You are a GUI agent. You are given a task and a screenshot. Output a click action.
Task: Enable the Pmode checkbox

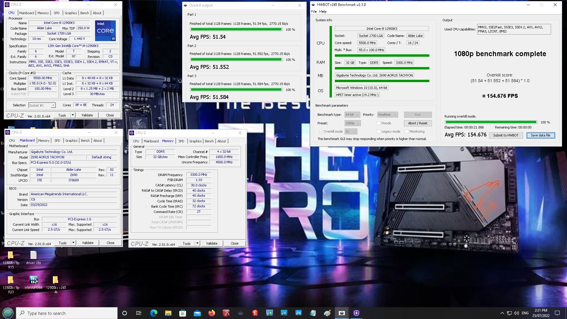tap(379, 123)
